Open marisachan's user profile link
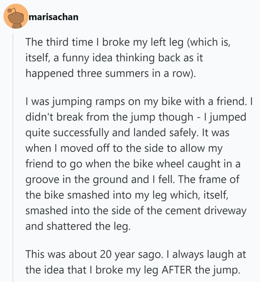This screenshot has height=282, width=260. (x=53, y=17)
